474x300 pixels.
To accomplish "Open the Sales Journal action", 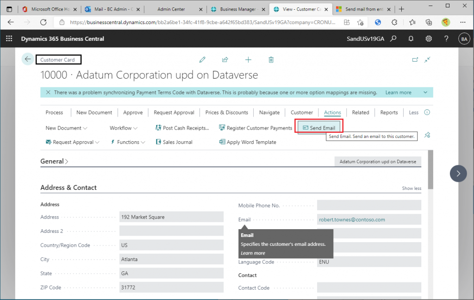I will (x=174, y=142).
